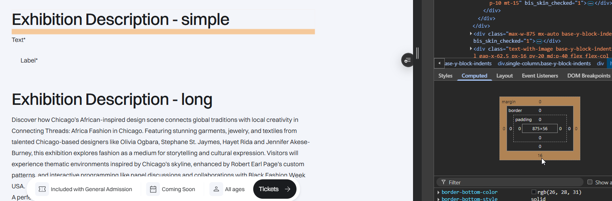Click the border-bottom-color swatch
The image size is (612, 201).
pyautogui.click(x=534, y=192)
